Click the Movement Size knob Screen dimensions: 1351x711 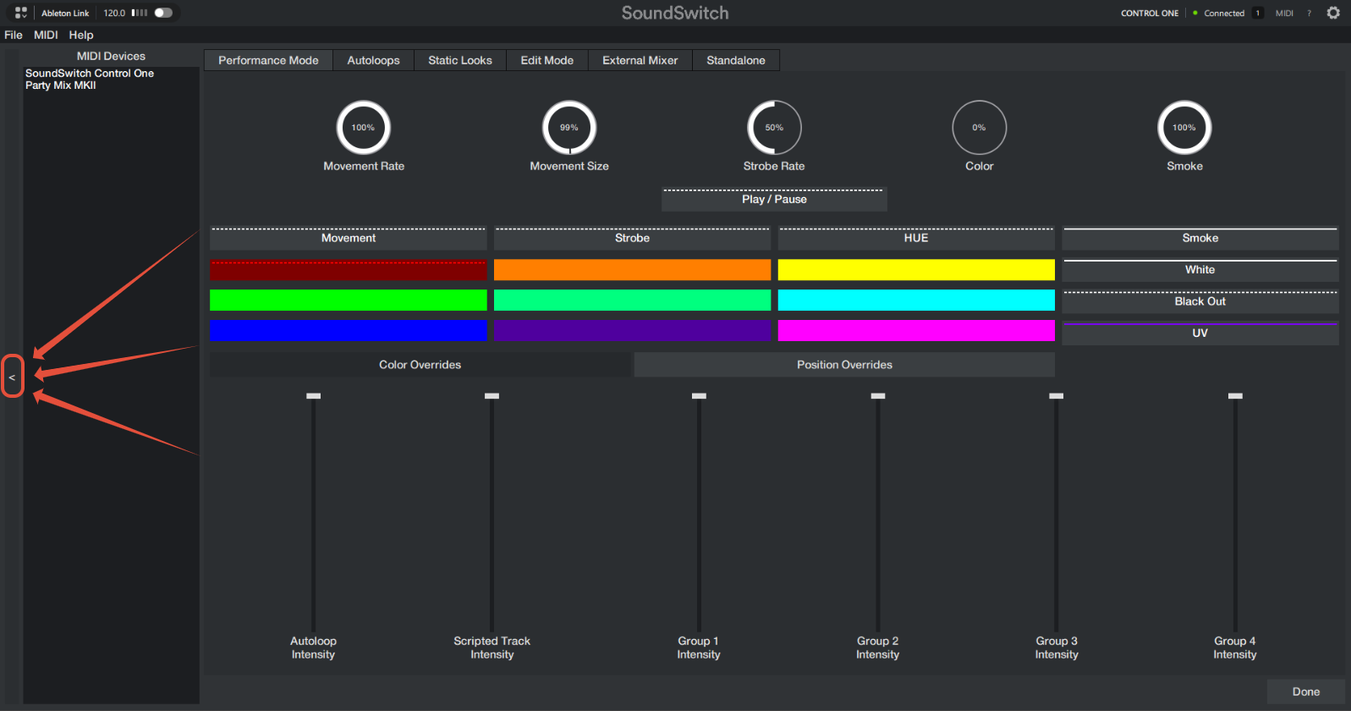click(x=569, y=128)
